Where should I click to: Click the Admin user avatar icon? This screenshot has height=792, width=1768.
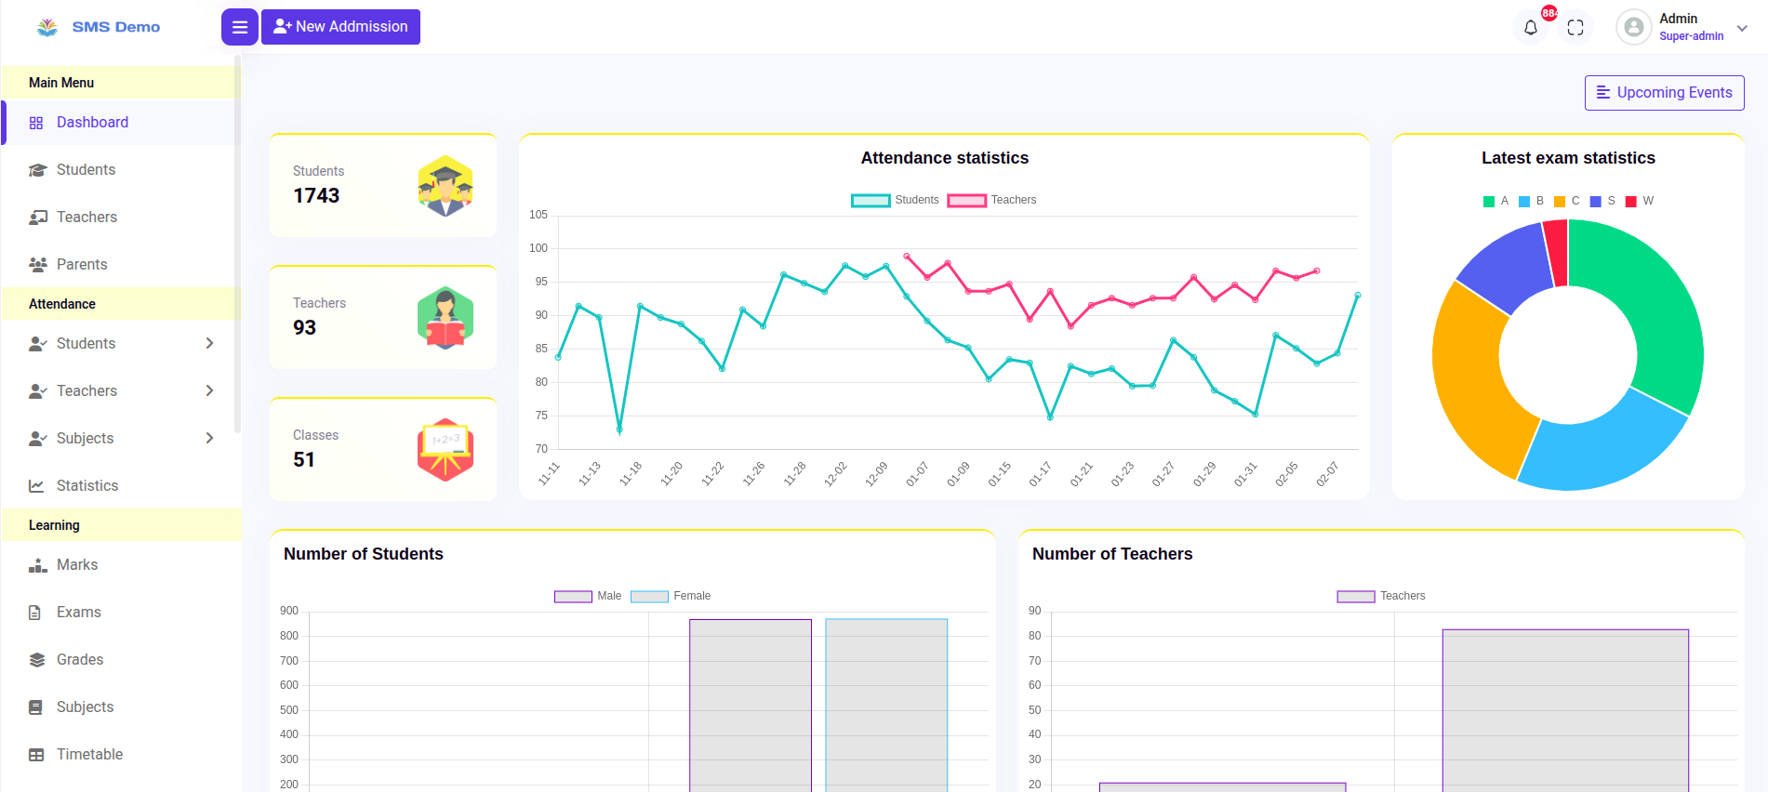tap(1633, 27)
